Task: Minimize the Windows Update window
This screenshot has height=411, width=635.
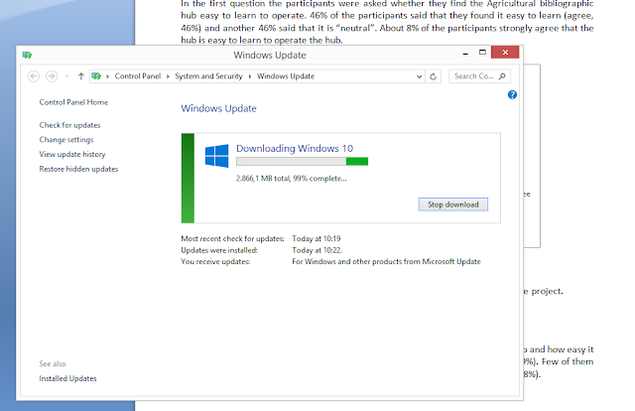Action: coord(465,53)
